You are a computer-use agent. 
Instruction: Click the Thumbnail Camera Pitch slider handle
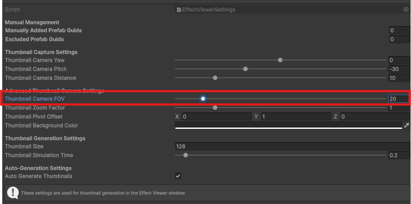(x=245, y=69)
